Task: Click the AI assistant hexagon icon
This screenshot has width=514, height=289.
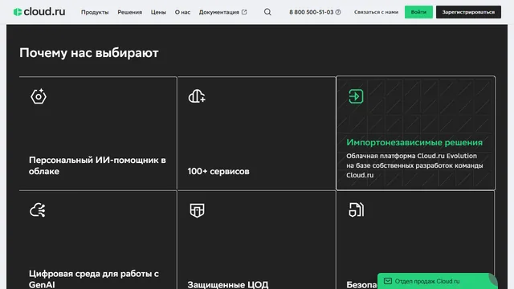Action: point(39,96)
